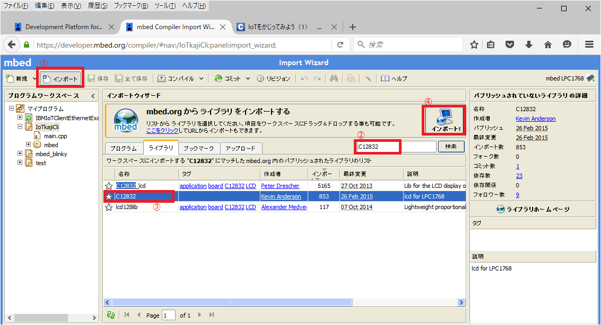The image size is (601, 325).
Task: Click the 検索 search button
Action: [x=451, y=147]
